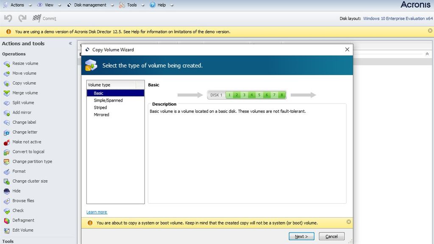Expand the View menu
The width and height of the screenshot is (434, 244).
coord(48,5)
